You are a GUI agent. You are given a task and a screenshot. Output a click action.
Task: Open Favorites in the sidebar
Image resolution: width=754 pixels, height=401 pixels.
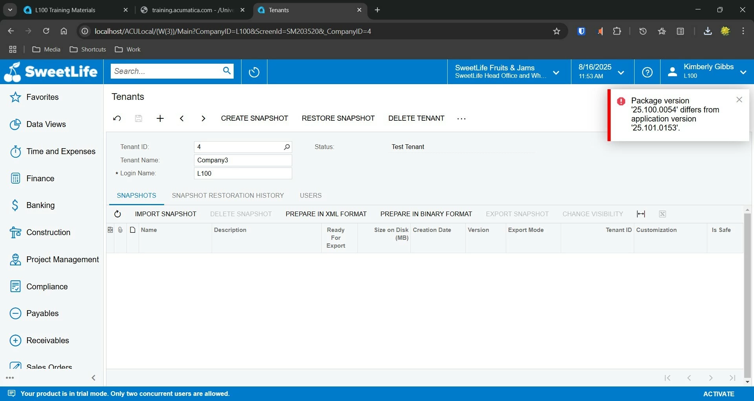[x=34, y=97]
